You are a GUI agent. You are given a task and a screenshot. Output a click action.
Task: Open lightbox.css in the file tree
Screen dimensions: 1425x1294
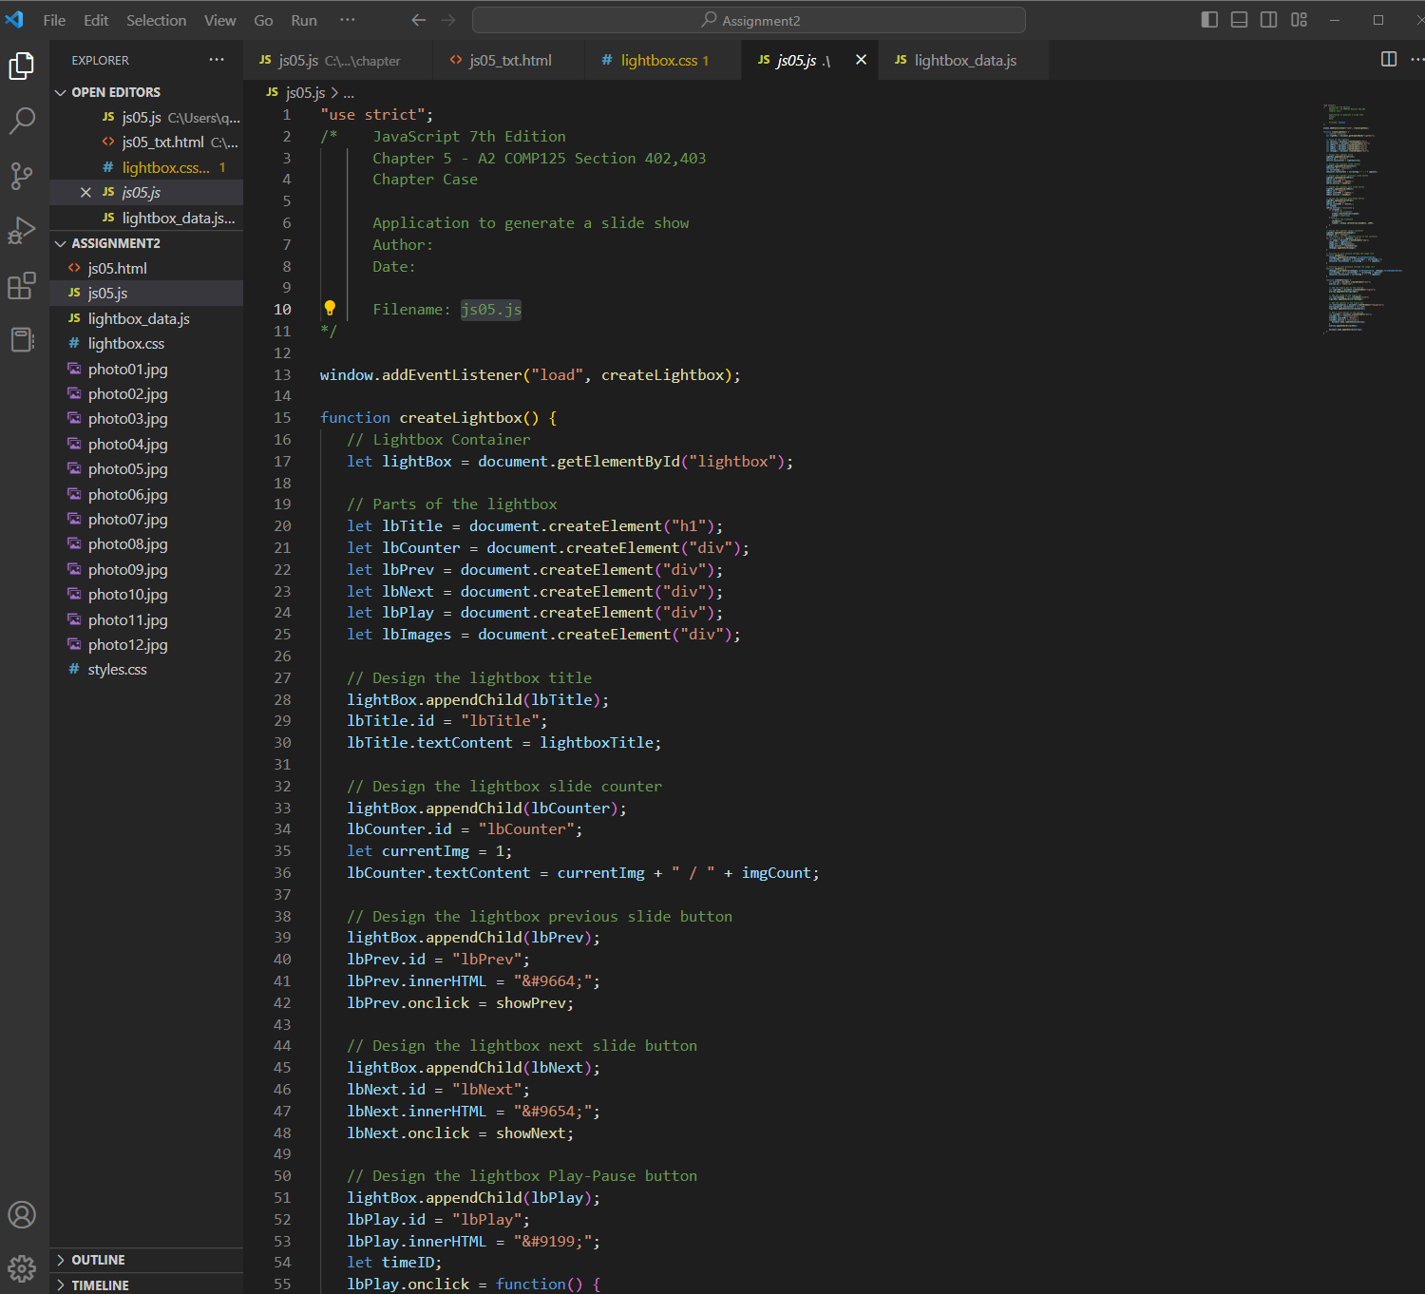pyautogui.click(x=146, y=343)
